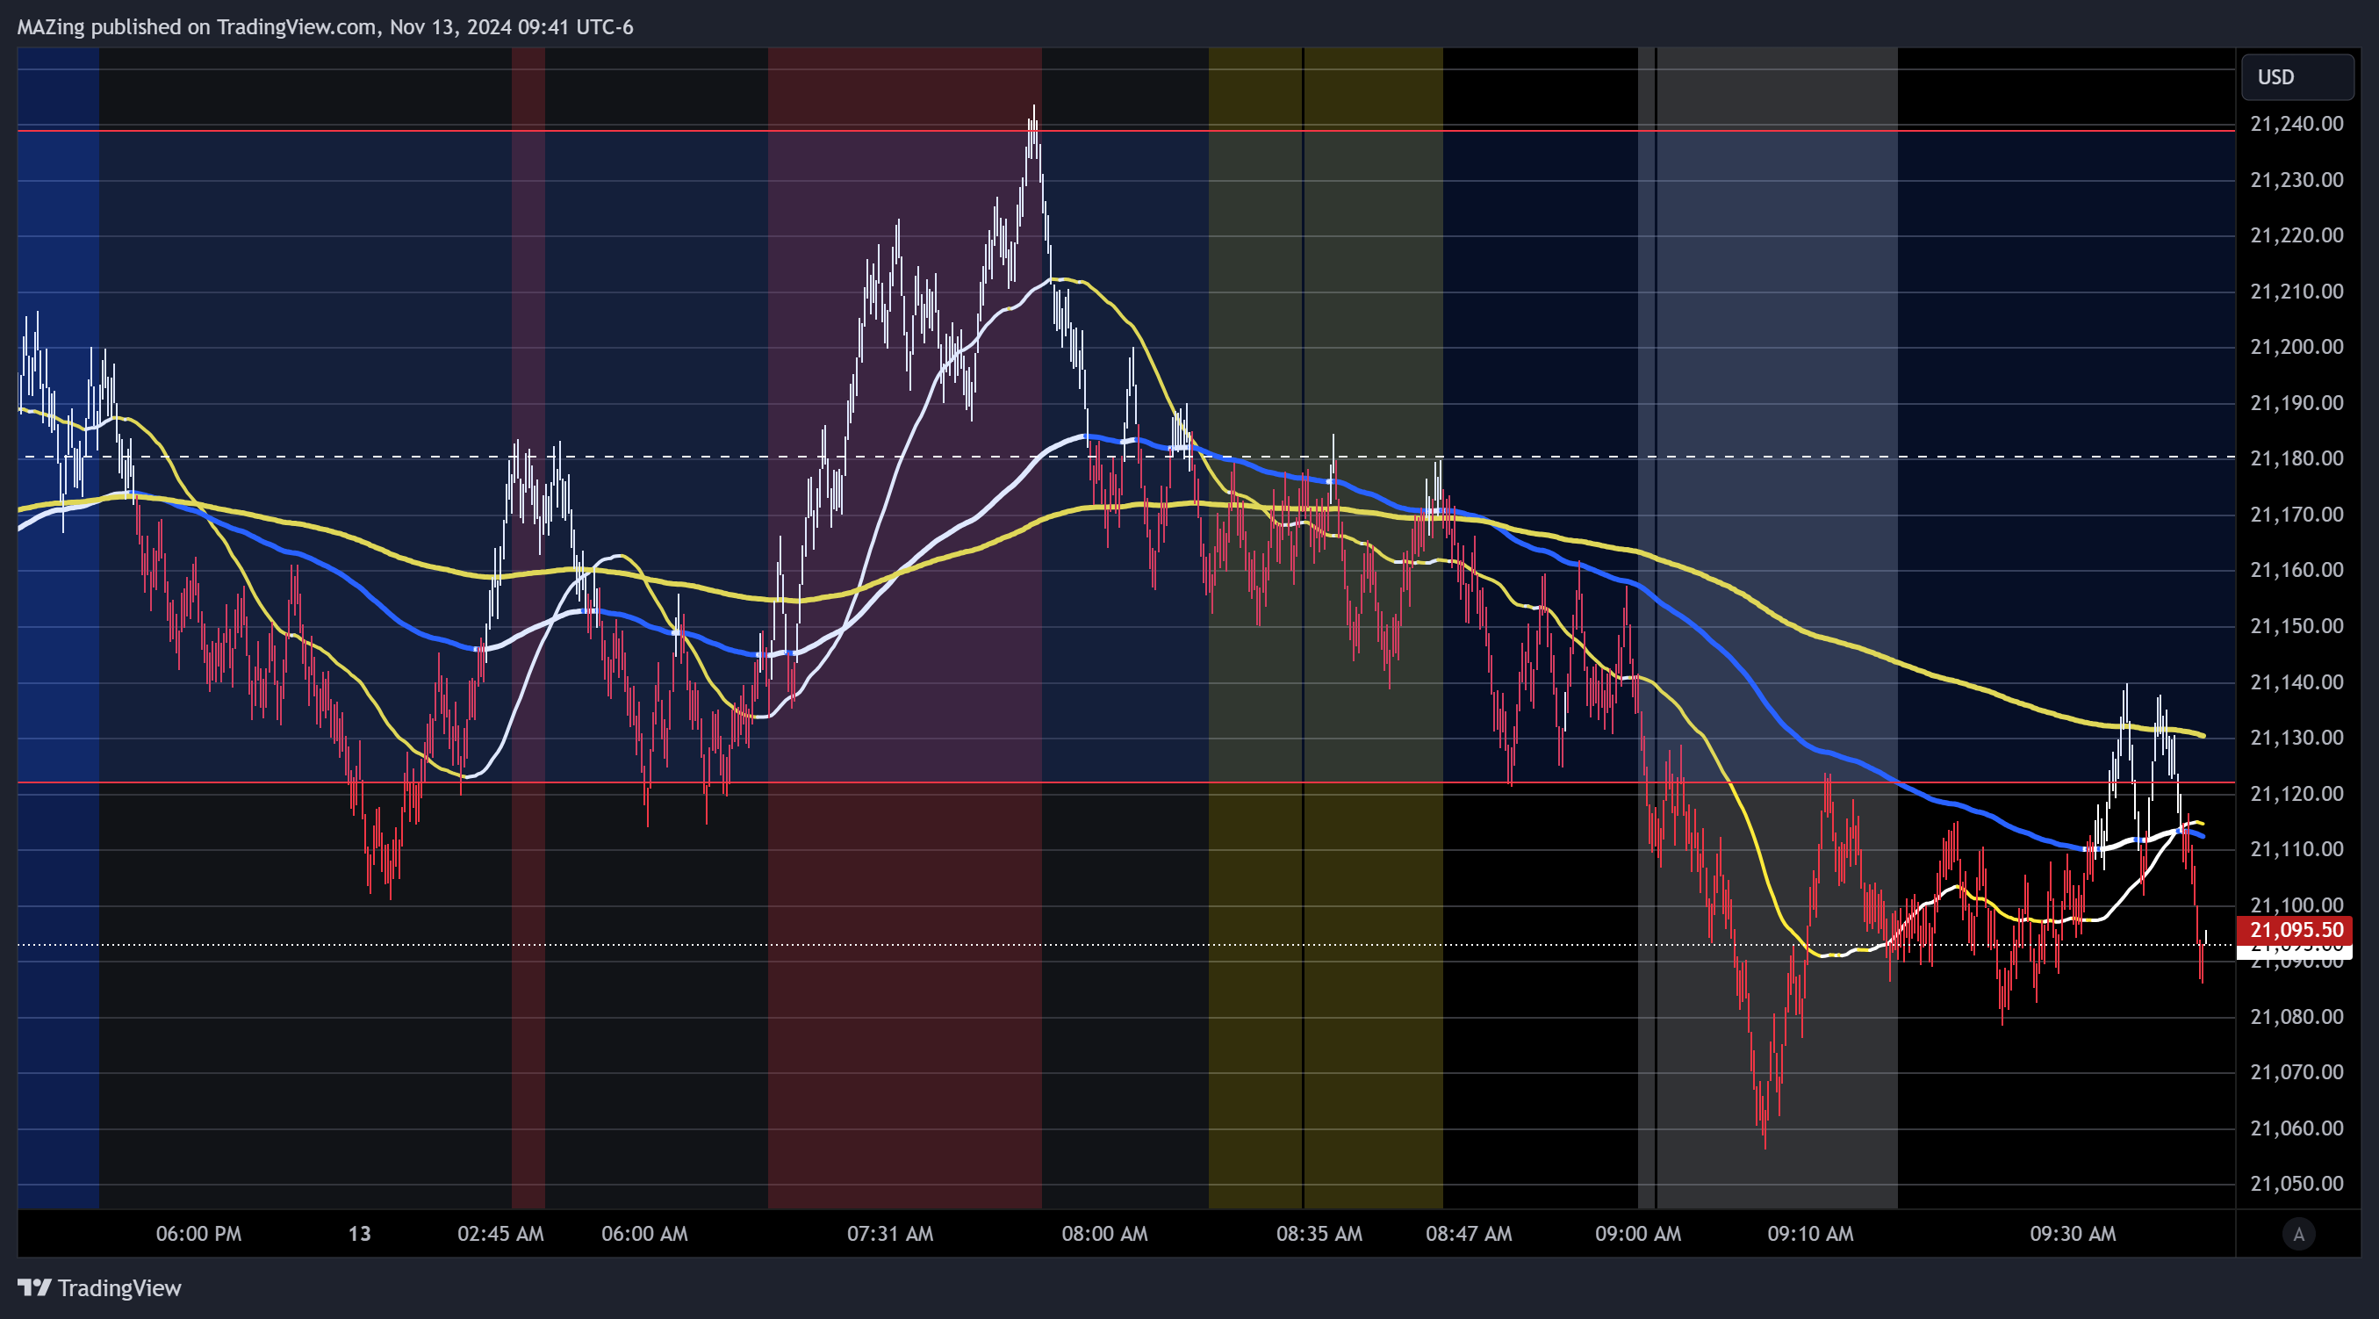Click the date label 13 on time axis

(x=359, y=1233)
